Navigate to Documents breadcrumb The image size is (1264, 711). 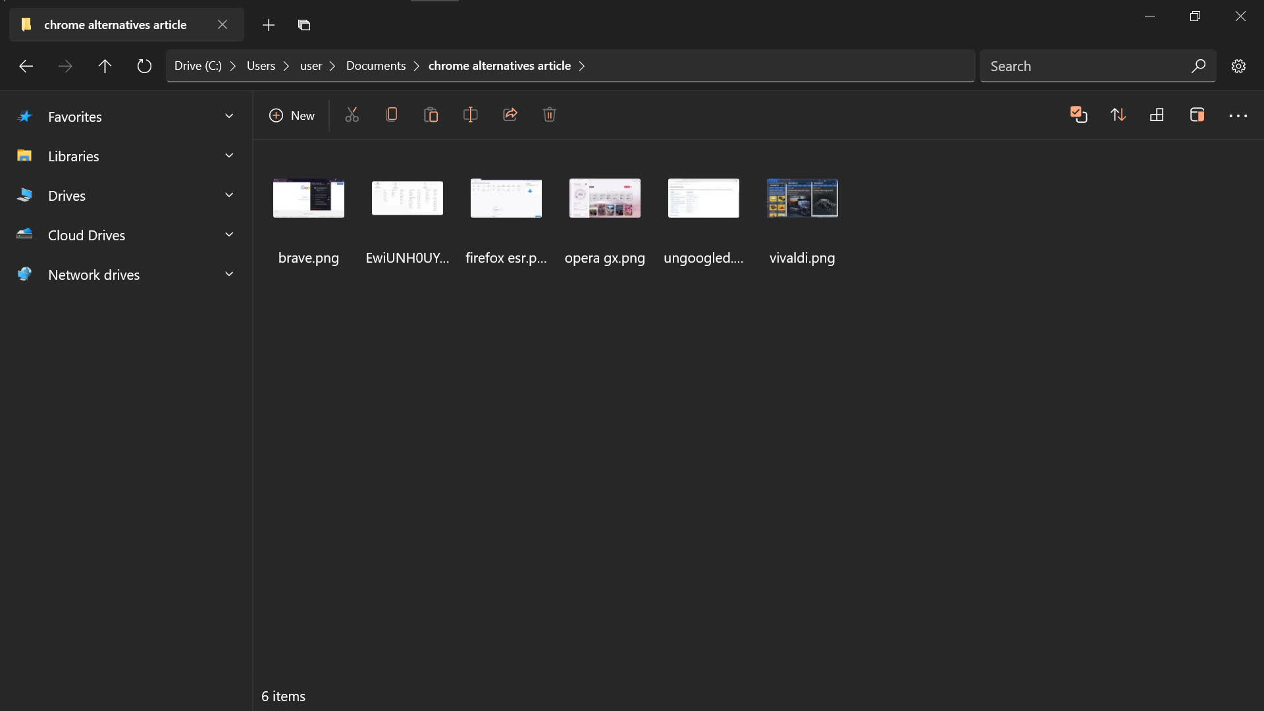coord(376,66)
